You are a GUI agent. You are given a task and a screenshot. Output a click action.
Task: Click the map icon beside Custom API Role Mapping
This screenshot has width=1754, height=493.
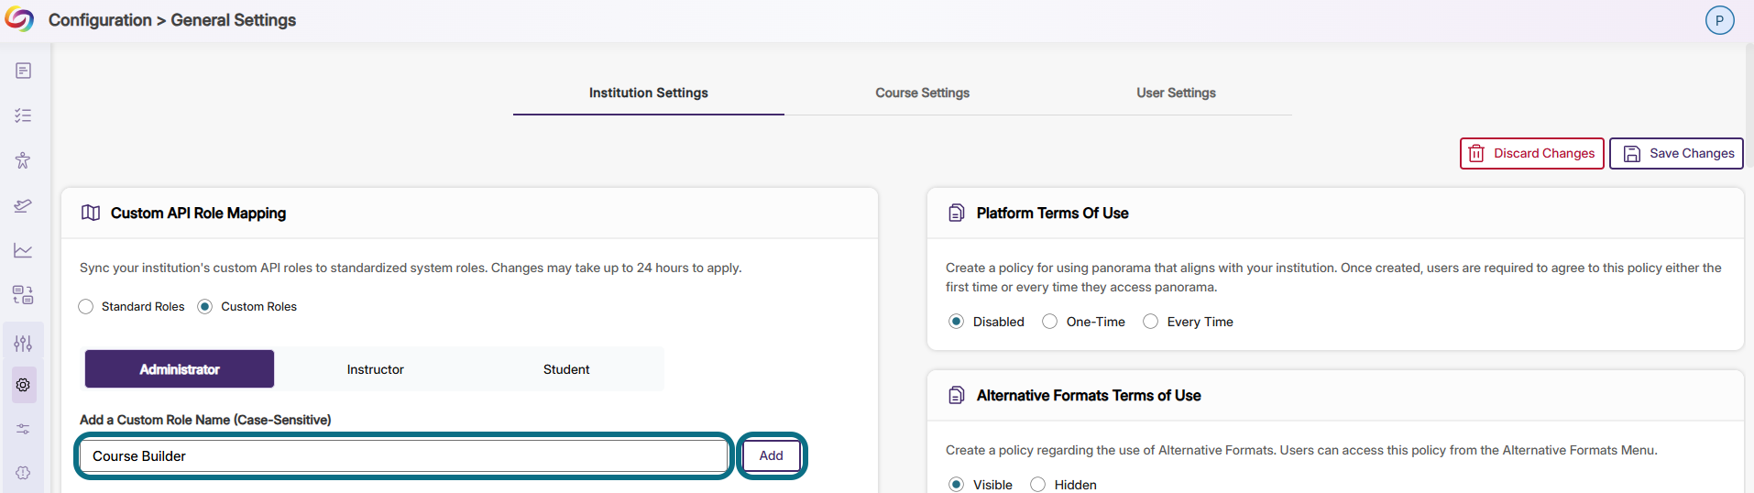[x=91, y=213]
